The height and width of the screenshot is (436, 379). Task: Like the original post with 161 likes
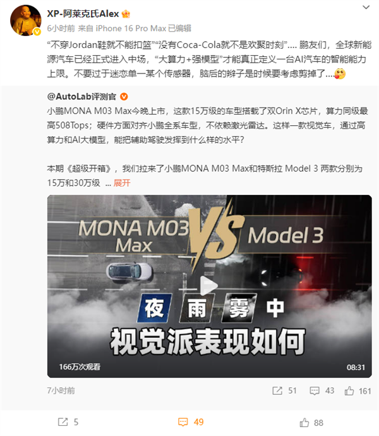point(349,391)
